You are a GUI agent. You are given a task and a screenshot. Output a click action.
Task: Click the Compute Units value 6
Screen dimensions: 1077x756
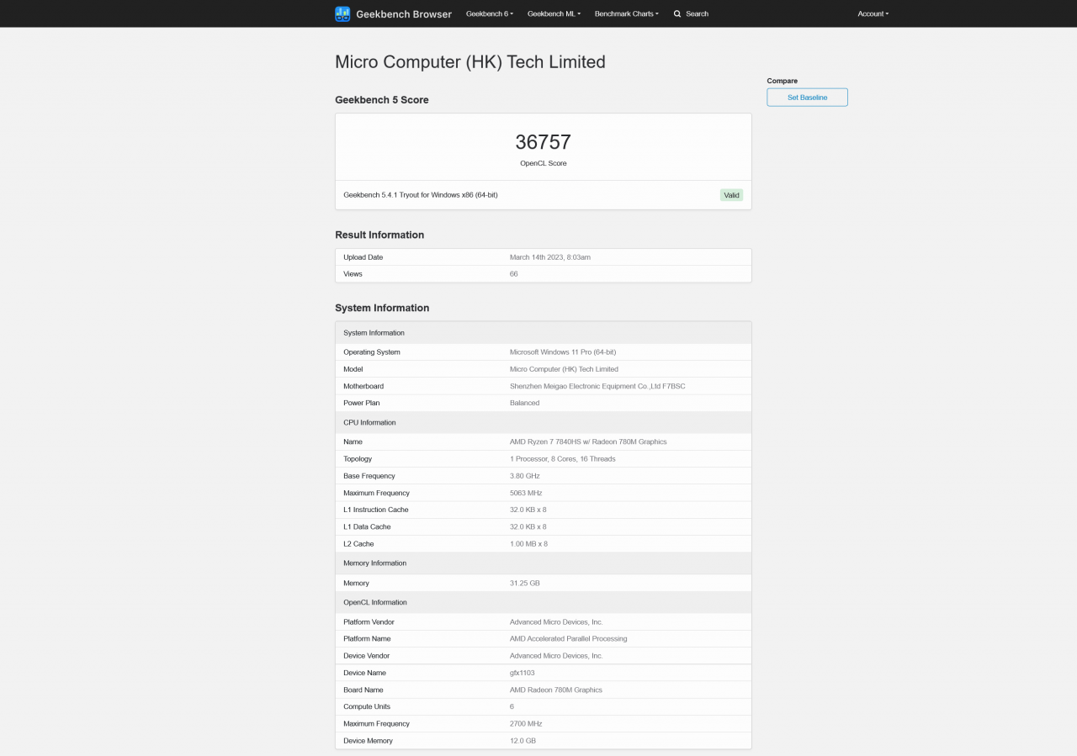pyautogui.click(x=512, y=706)
